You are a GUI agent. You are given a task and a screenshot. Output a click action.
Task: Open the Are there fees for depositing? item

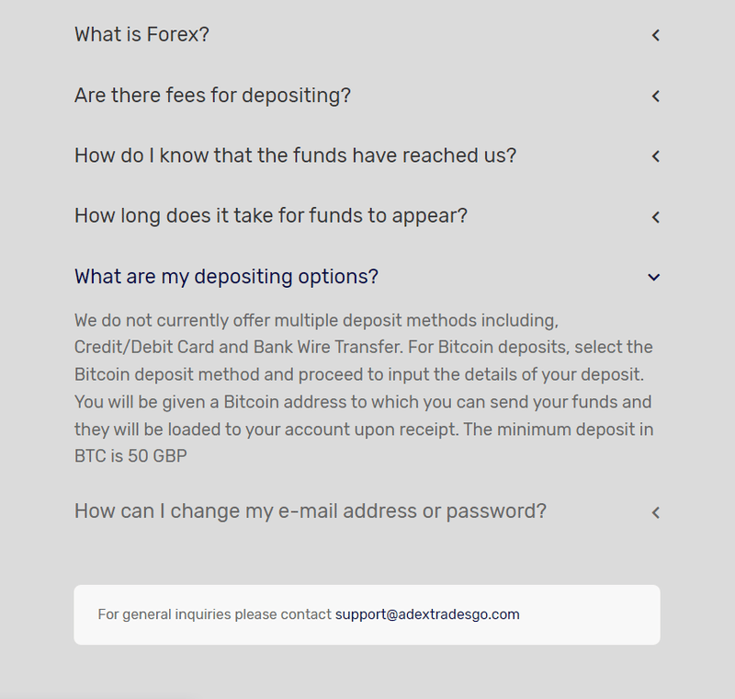(212, 96)
